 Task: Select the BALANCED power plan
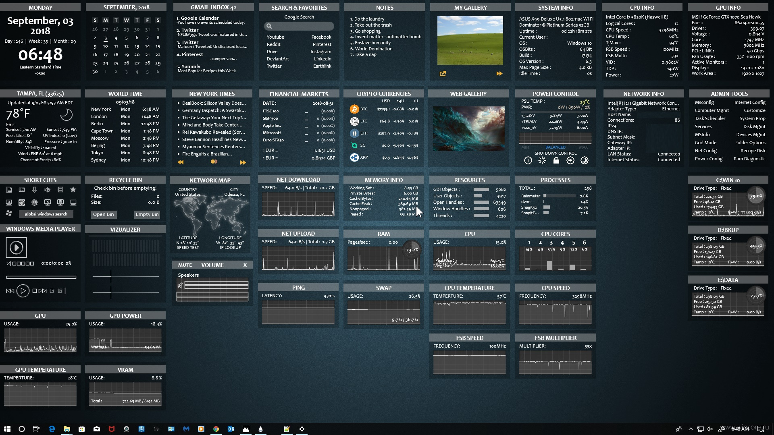(x=556, y=147)
